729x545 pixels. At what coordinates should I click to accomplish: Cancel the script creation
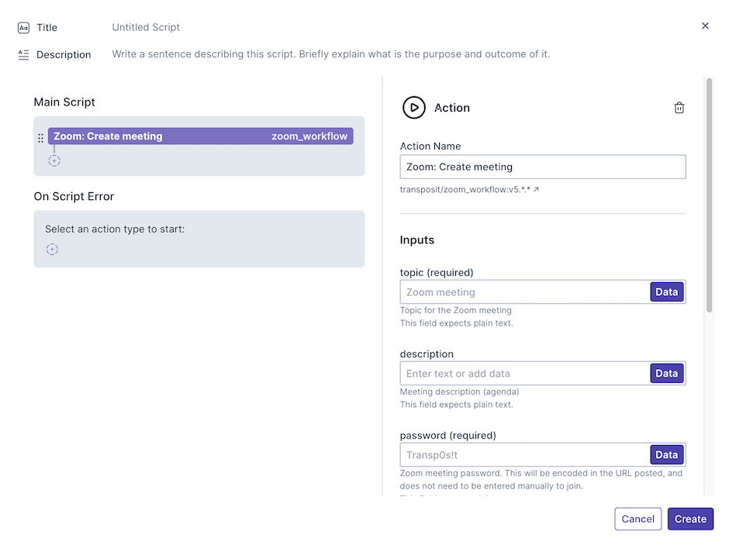[637, 519]
